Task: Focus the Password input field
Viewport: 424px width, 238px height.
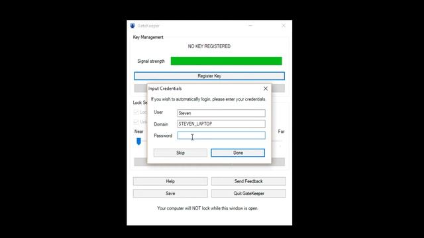Action: (221, 136)
